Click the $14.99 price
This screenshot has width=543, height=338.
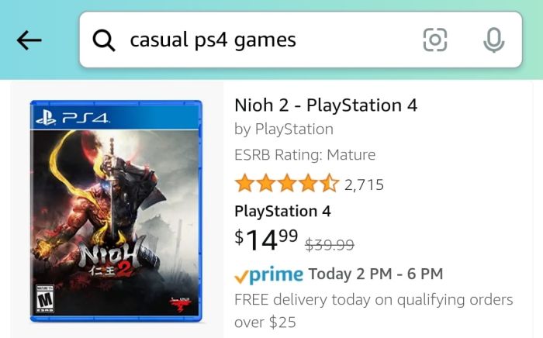pos(266,240)
